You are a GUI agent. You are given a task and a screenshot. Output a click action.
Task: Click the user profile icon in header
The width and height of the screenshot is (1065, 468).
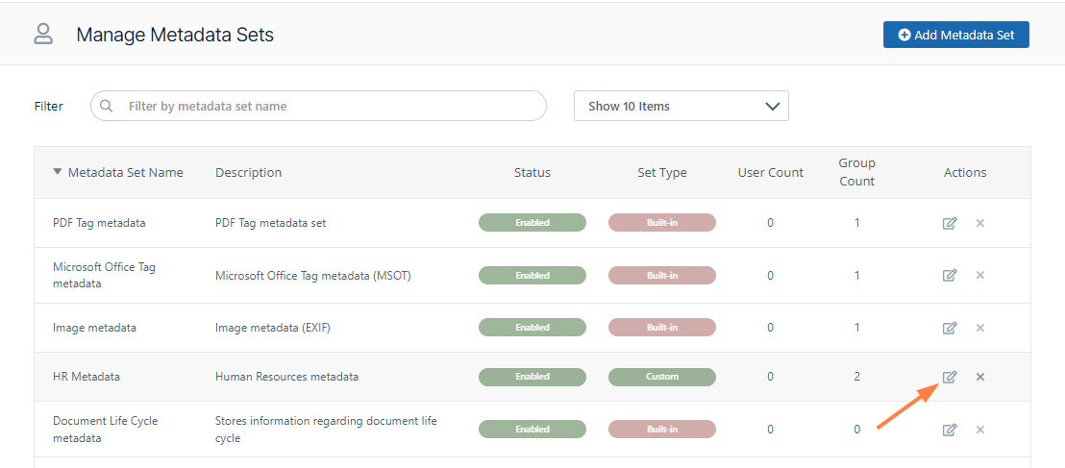[43, 36]
